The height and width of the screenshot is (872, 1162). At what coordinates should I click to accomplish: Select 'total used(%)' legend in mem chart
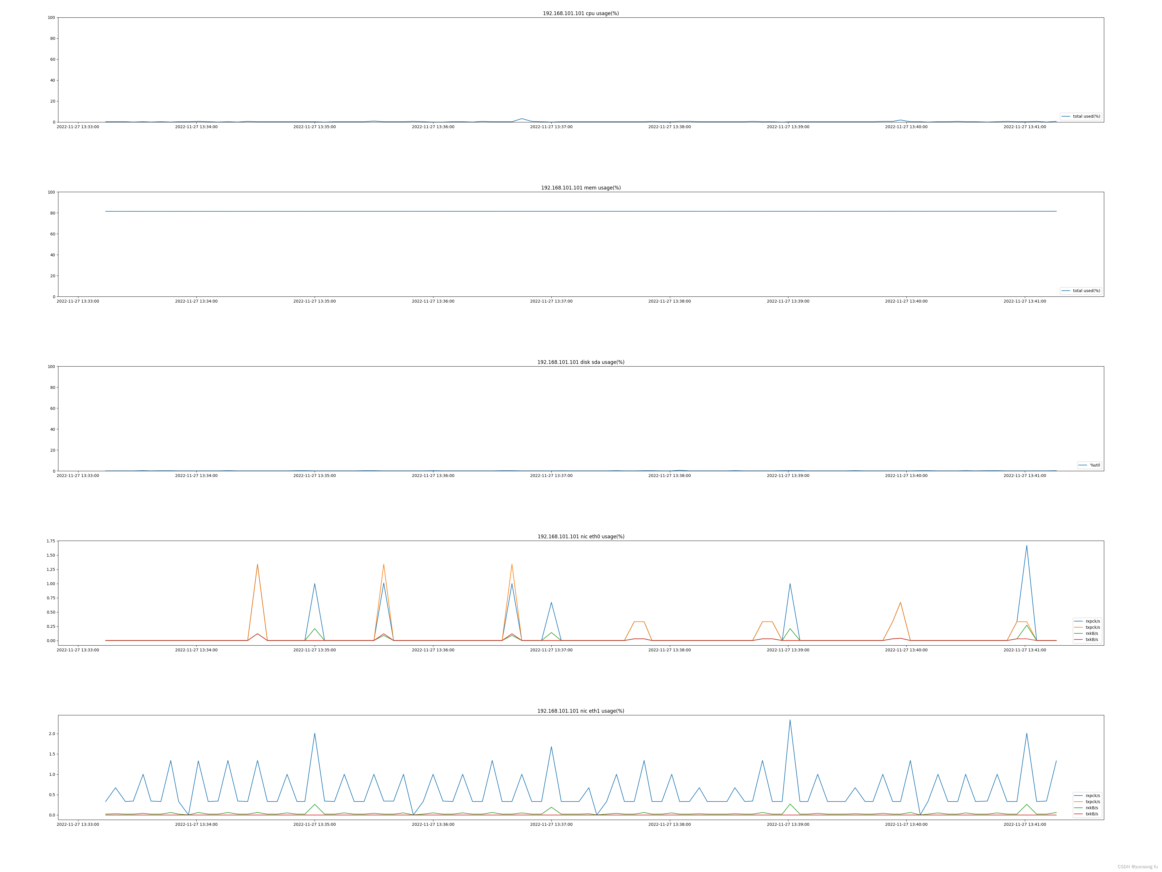[1081, 291]
